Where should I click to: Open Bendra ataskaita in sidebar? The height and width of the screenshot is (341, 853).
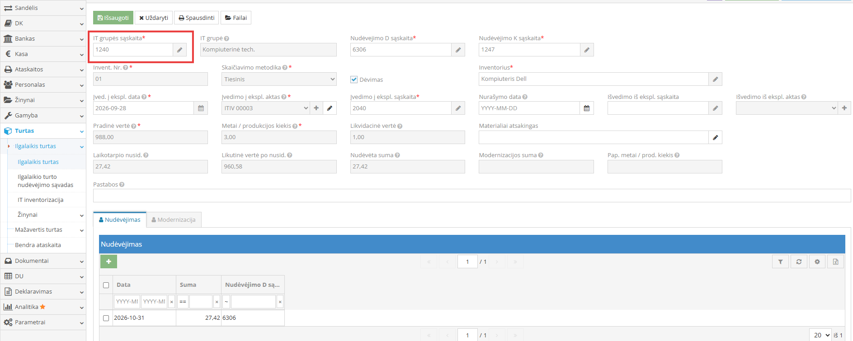[38, 245]
